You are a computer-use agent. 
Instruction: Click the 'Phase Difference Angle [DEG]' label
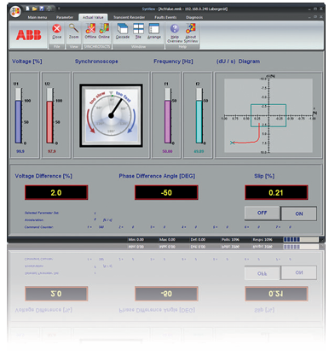tap(157, 176)
